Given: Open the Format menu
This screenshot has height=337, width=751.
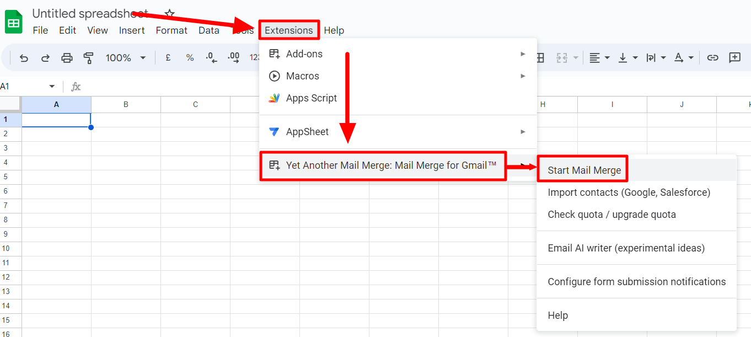Looking at the screenshot, I should (x=171, y=30).
